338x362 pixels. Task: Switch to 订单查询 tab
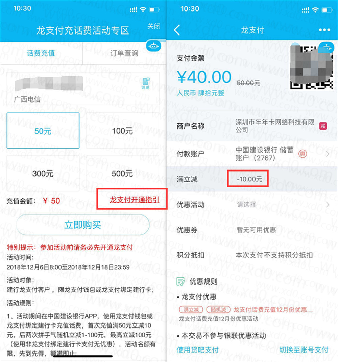(124, 53)
